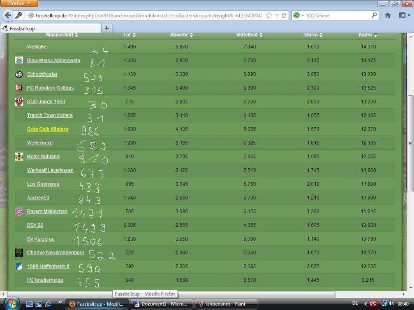Open the Grün Gelb Allstars team link
Viewport: 414px width, 310px height.
click(48, 129)
